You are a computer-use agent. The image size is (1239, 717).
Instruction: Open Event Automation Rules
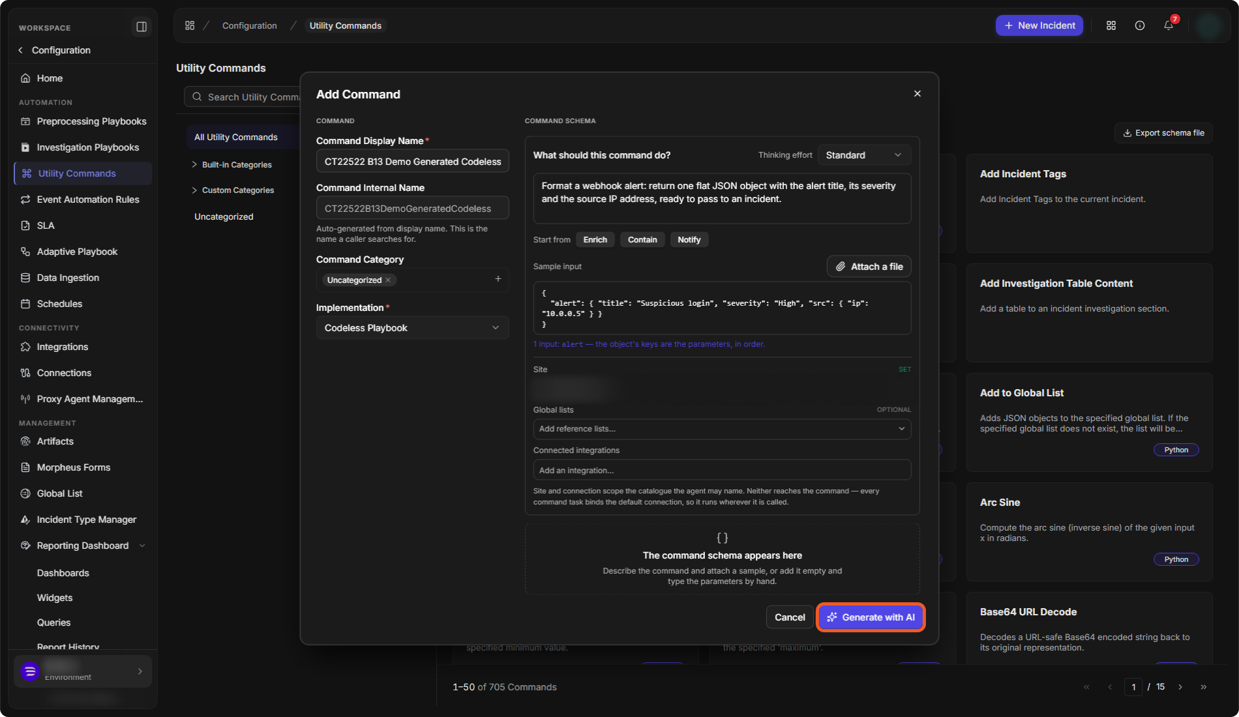(83, 199)
